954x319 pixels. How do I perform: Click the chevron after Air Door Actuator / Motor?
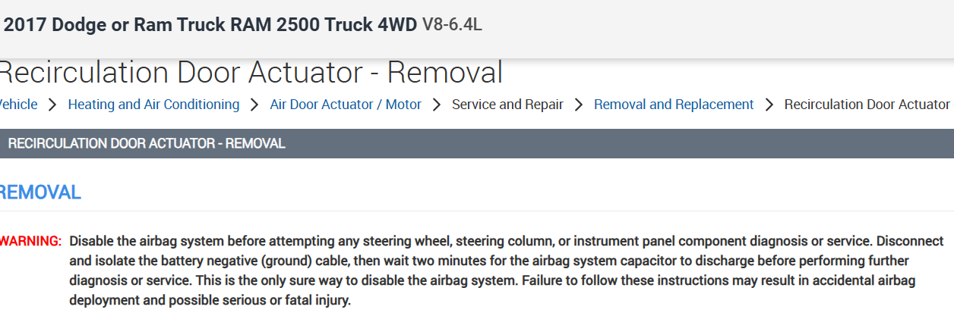pyautogui.click(x=437, y=105)
